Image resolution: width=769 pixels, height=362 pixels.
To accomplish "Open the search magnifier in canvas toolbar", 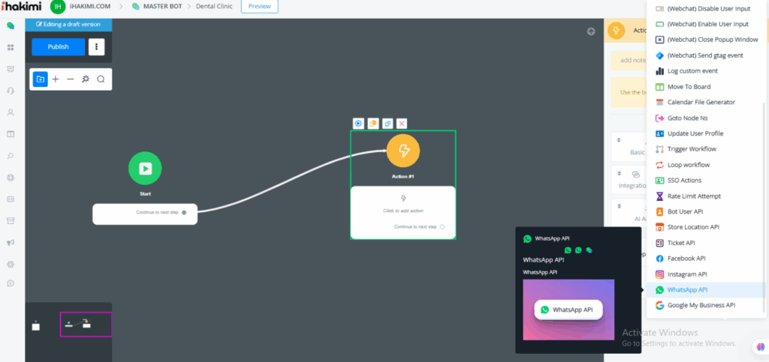I will pyautogui.click(x=101, y=79).
